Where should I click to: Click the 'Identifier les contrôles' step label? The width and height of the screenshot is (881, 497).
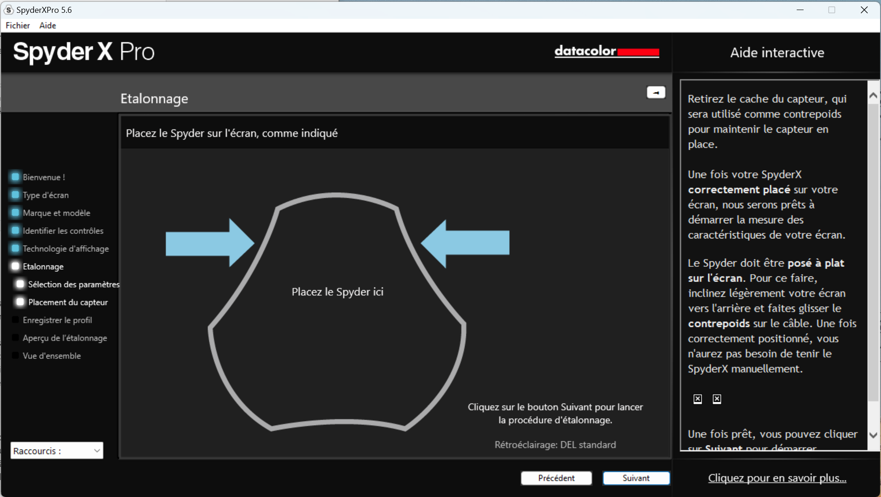coord(63,231)
